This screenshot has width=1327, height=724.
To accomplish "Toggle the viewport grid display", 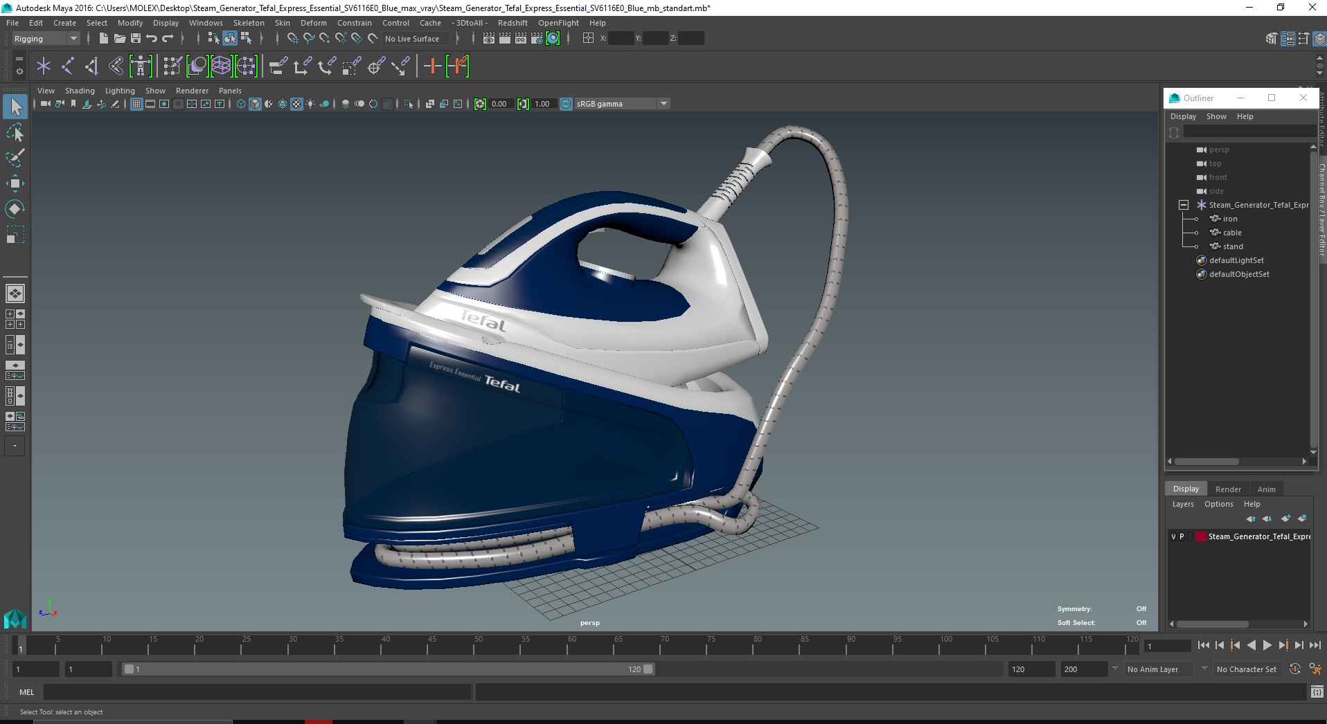I will [136, 104].
